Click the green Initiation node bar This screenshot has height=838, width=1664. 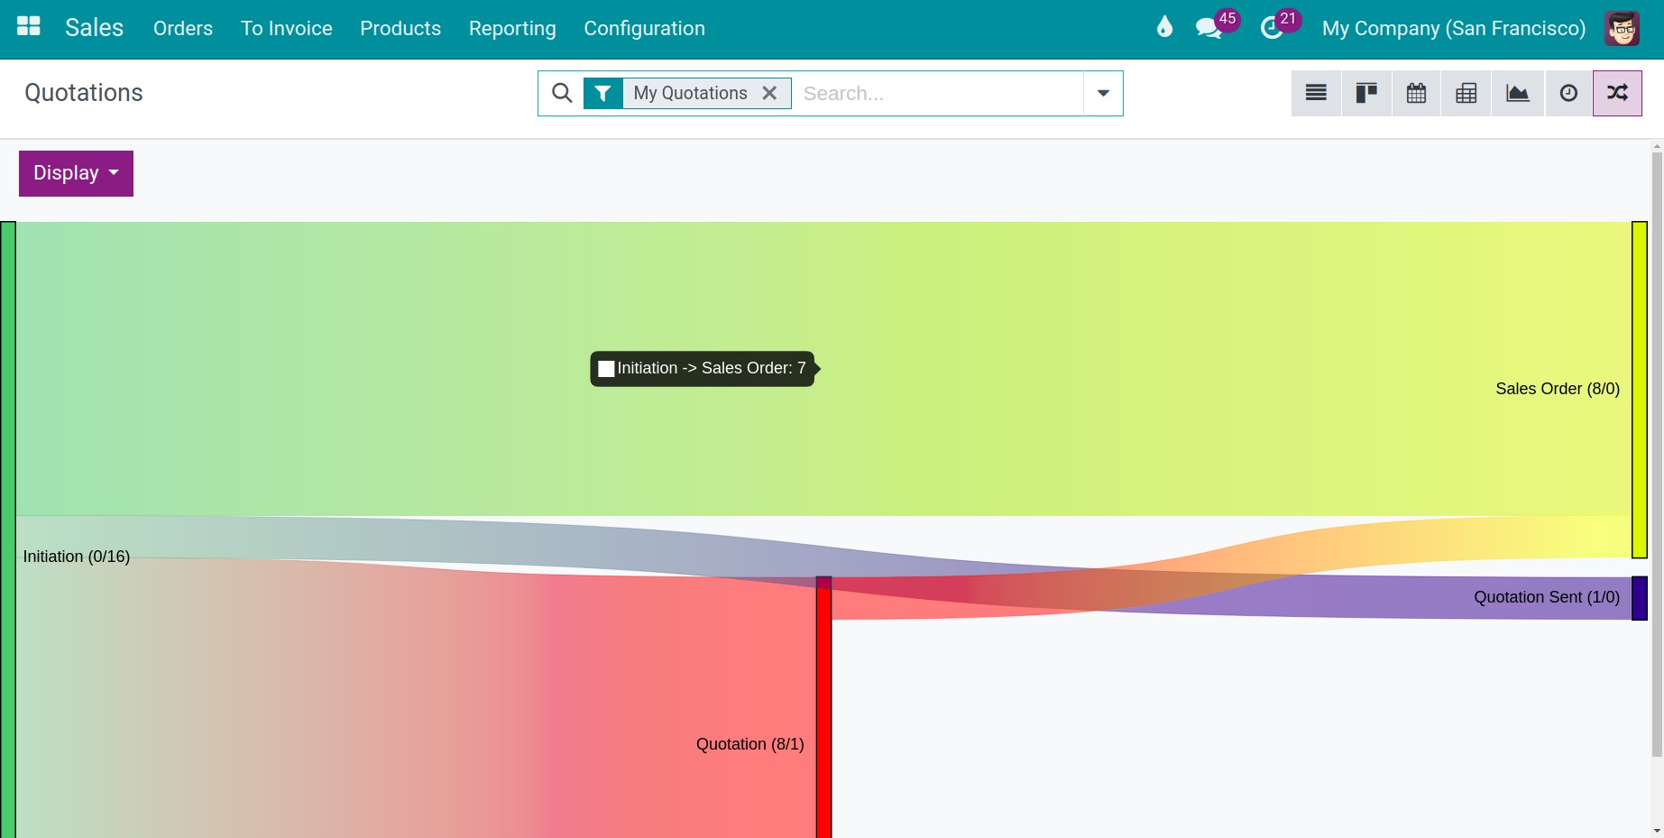point(8,530)
